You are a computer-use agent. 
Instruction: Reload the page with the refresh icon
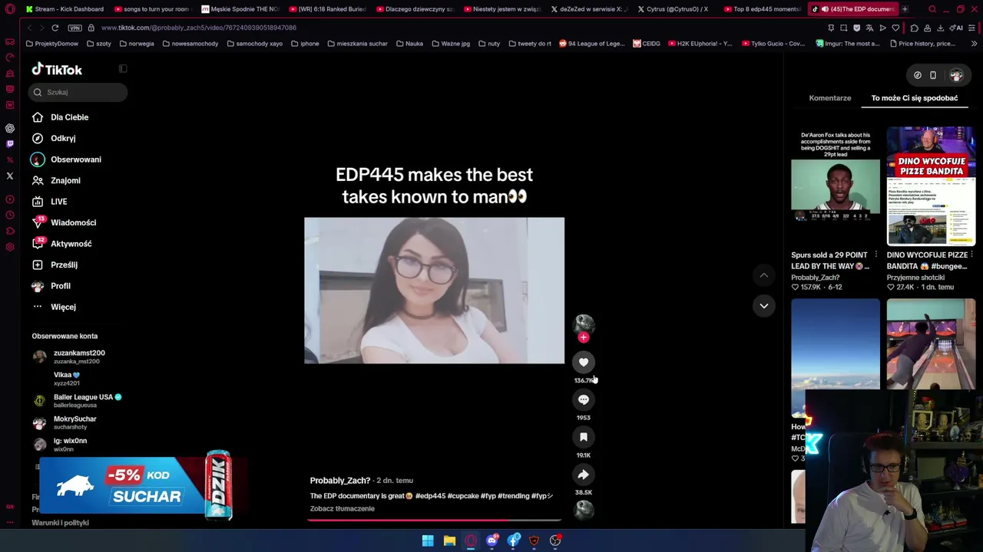pyautogui.click(x=55, y=28)
